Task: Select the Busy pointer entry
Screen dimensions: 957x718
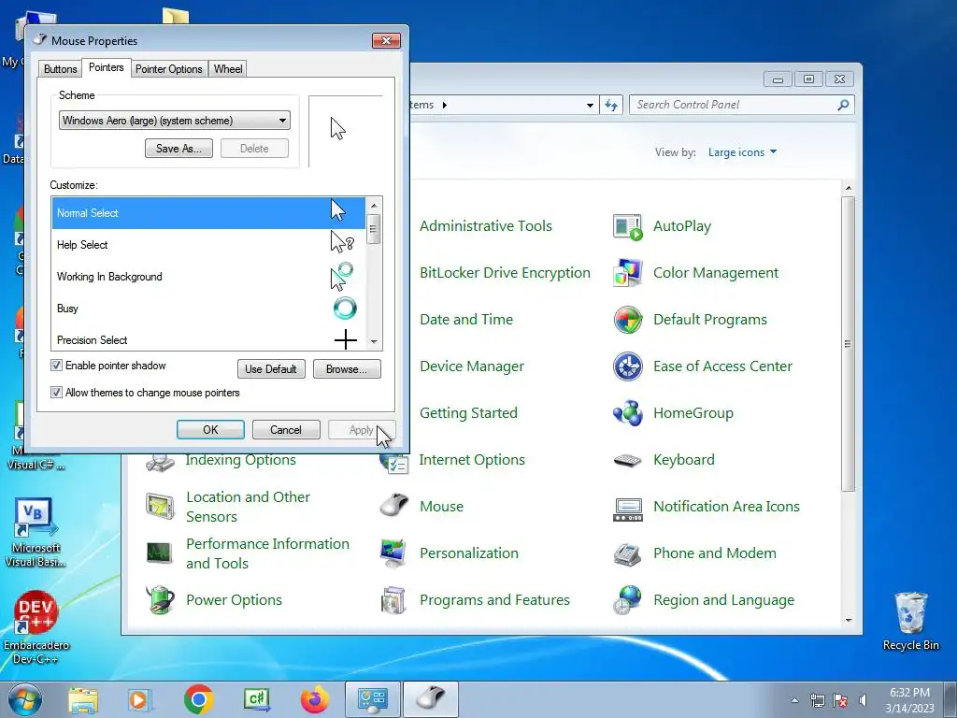Action: (x=208, y=309)
